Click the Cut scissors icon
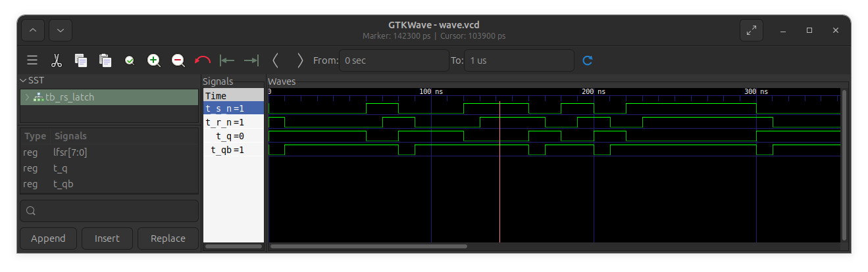This screenshot has width=868, height=272. pos(57,60)
